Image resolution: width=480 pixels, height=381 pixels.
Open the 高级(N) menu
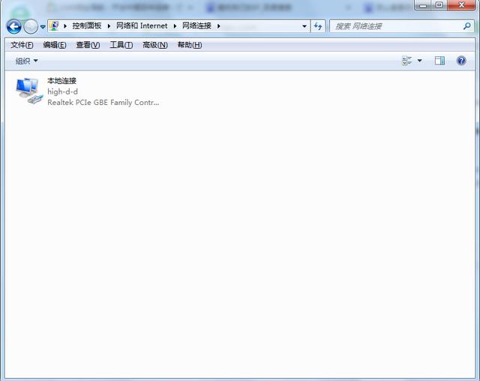tap(155, 45)
